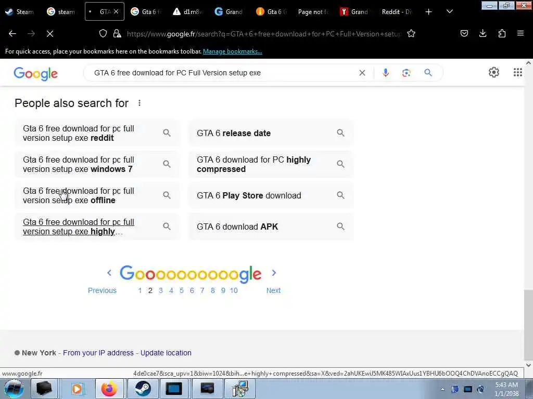Open tracking protection shield icon
This screenshot has width=533, height=399.
(x=103, y=34)
